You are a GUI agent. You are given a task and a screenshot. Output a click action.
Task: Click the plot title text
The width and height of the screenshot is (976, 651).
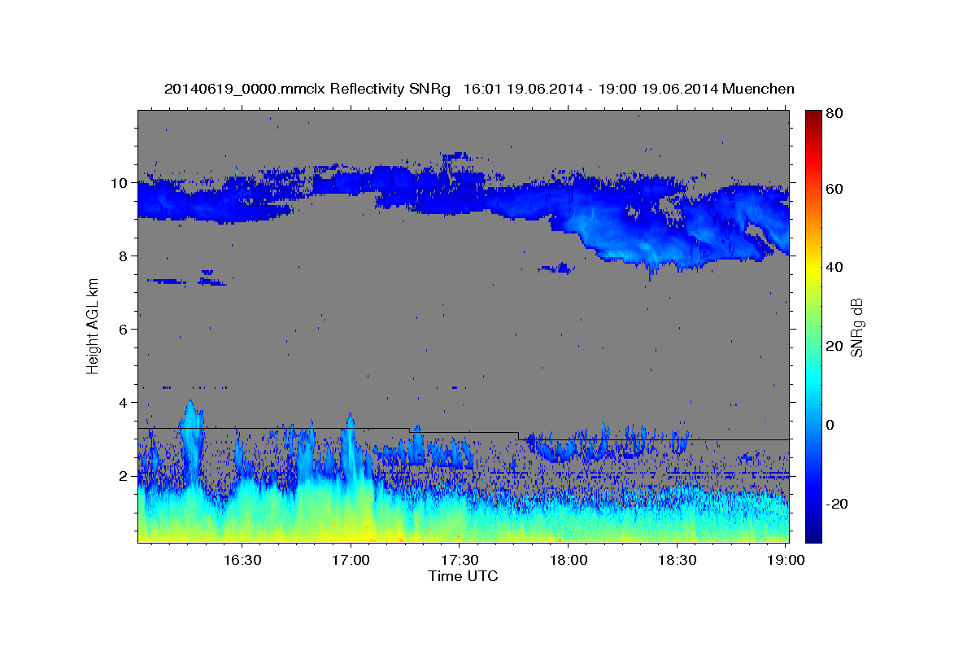pos(479,90)
